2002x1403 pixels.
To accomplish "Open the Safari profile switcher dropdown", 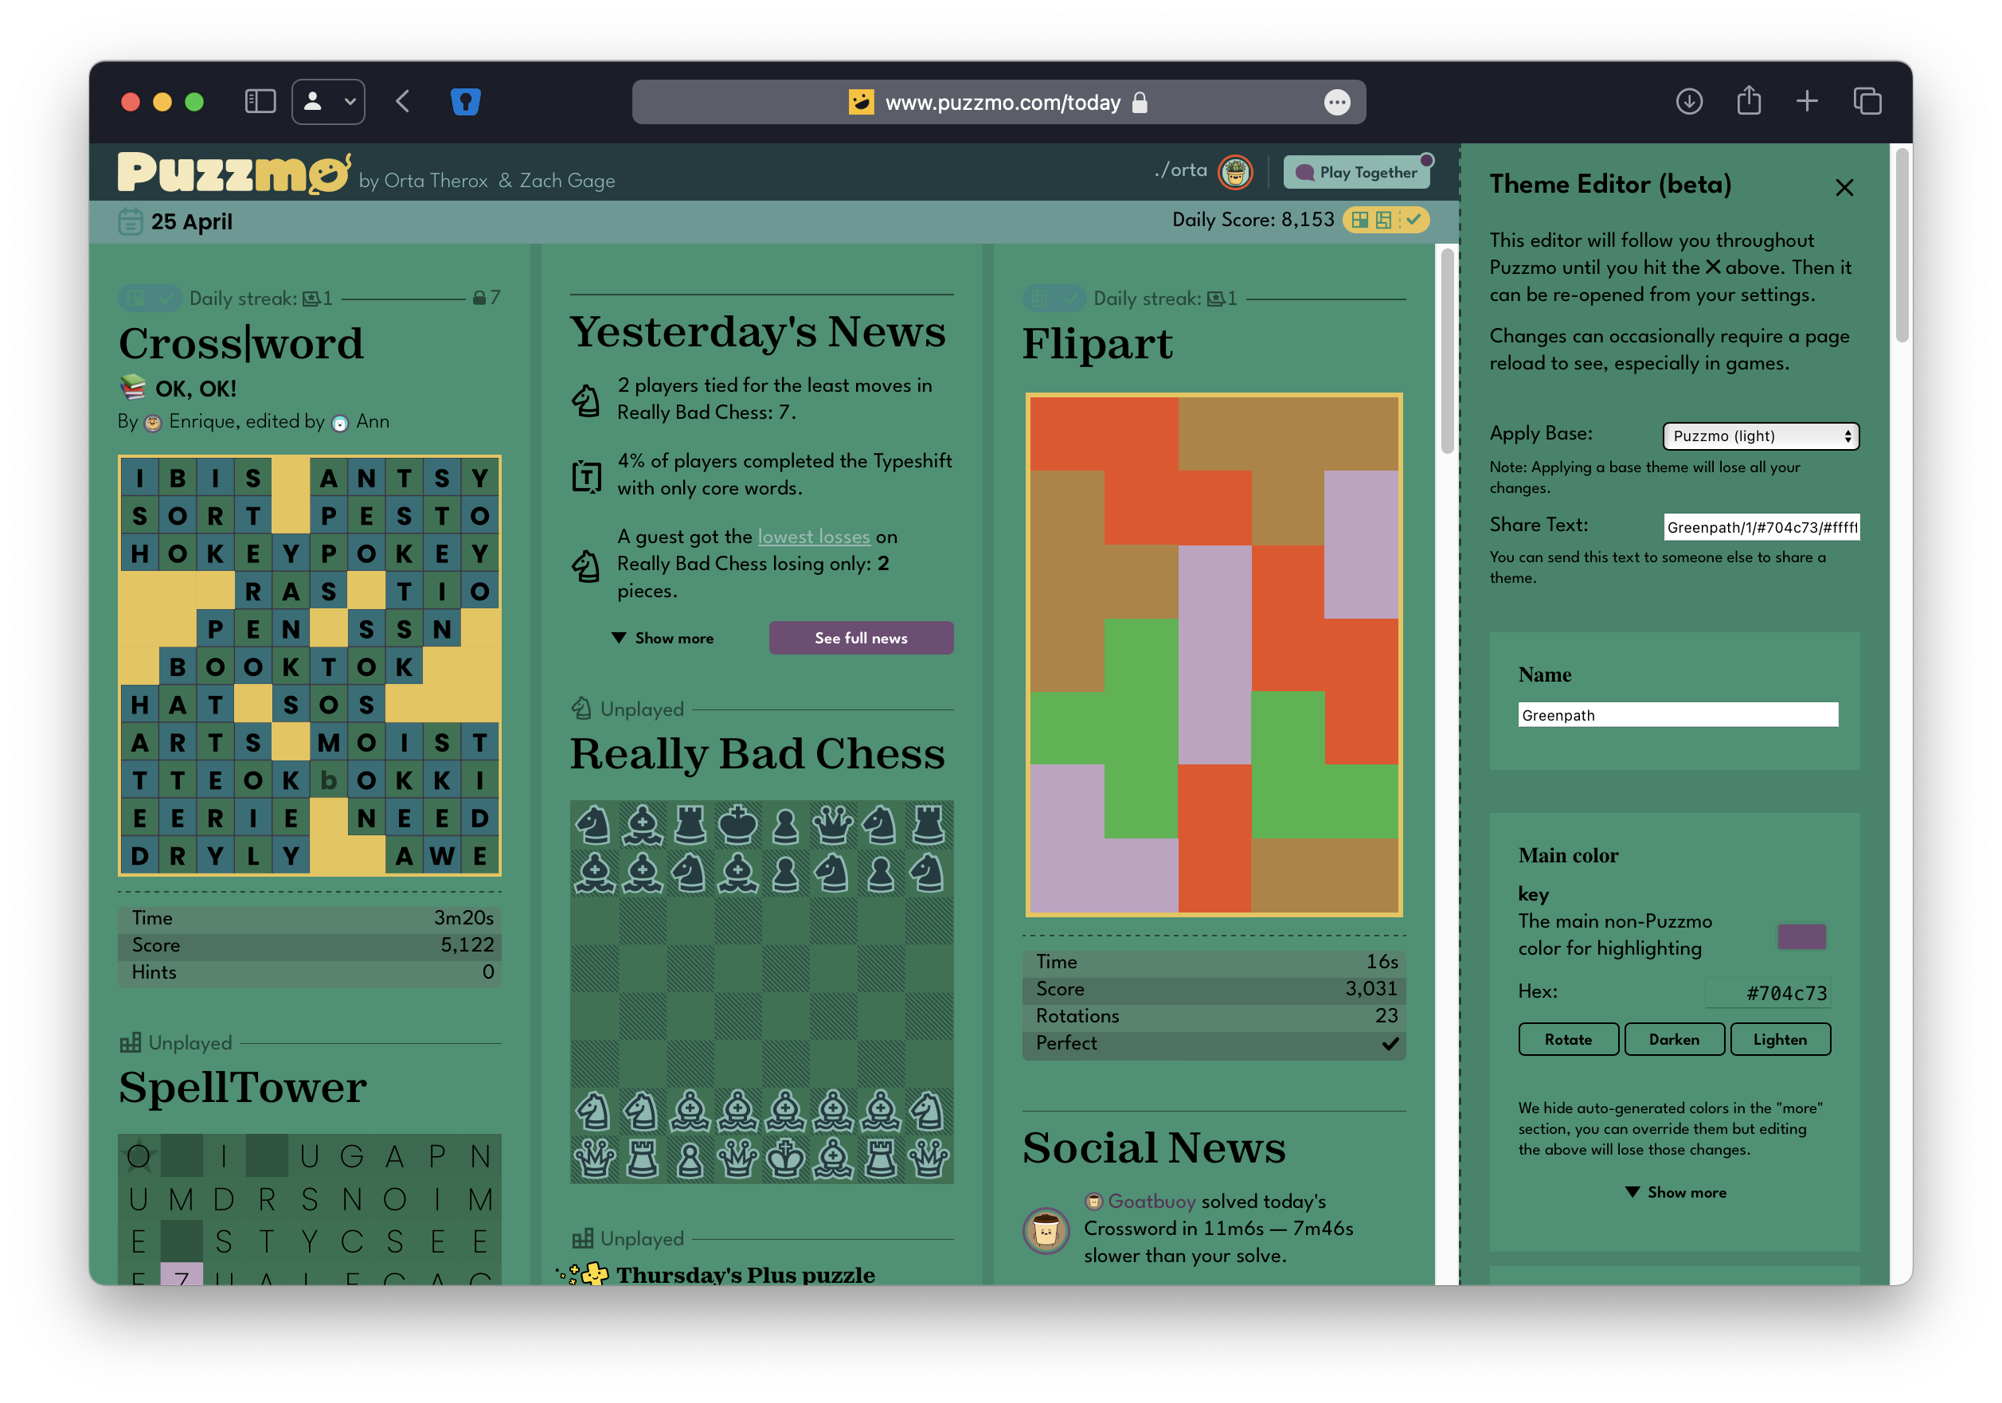I will pos(328,101).
